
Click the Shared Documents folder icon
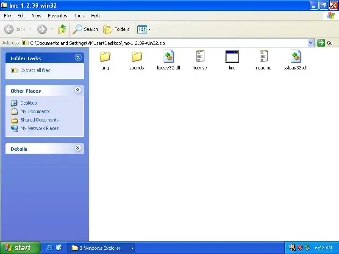pos(14,120)
